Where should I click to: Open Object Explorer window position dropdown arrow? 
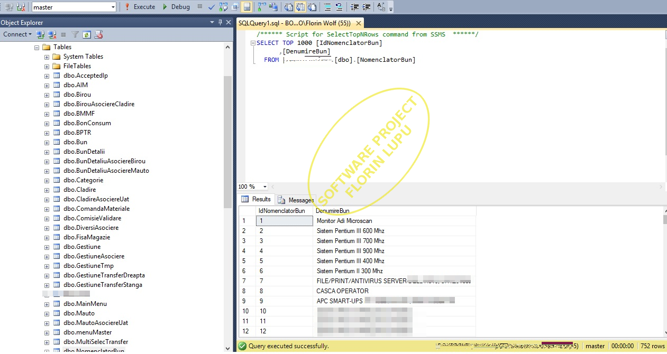pyautogui.click(x=213, y=22)
